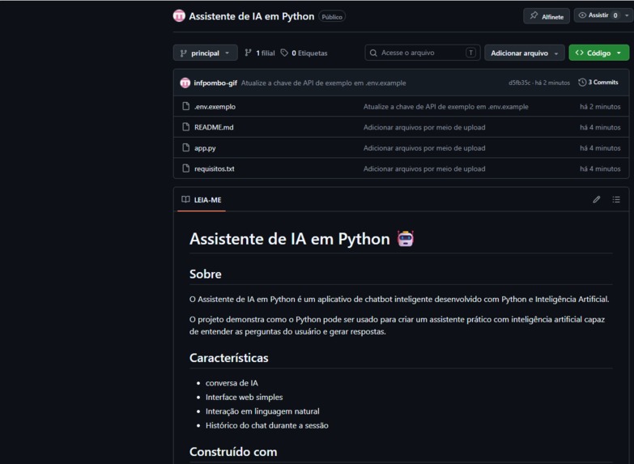Click 'há 2 minutos' in .env.exemplo row
The image size is (634, 464).
pyautogui.click(x=600, y=107)
